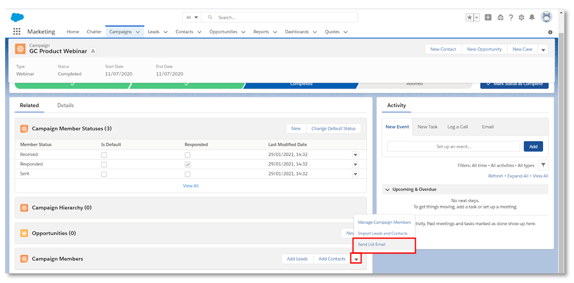Expand the Dashboards tab chevron
The image size is (574, 283).
tap(315, 32)
